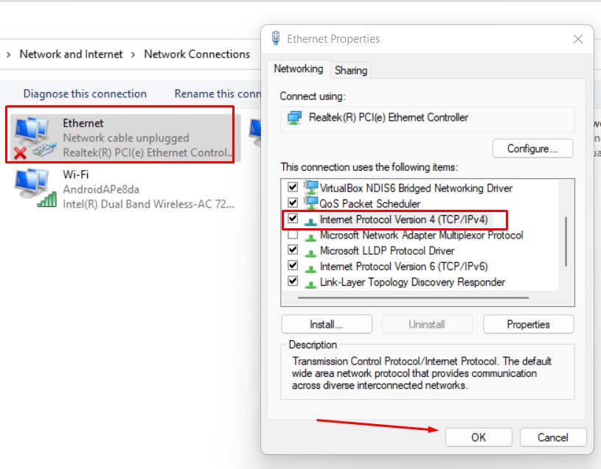The height and width of the screenshot is (469, 601).
Task: Expand chevron before Network and Internet breadcrumb
Action: tap(8, 54)
